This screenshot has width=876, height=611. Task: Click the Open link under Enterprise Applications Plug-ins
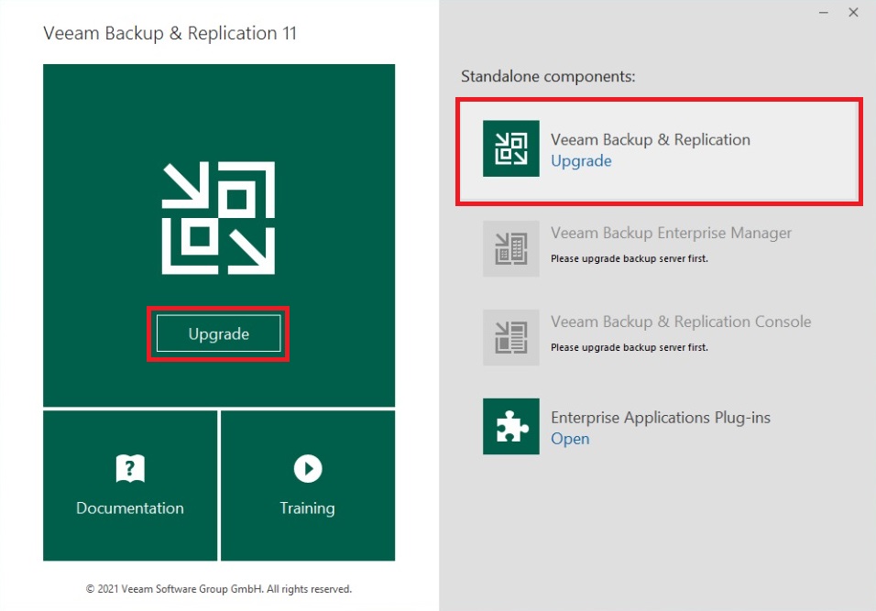pyautogui.click(x=570, y=439)
